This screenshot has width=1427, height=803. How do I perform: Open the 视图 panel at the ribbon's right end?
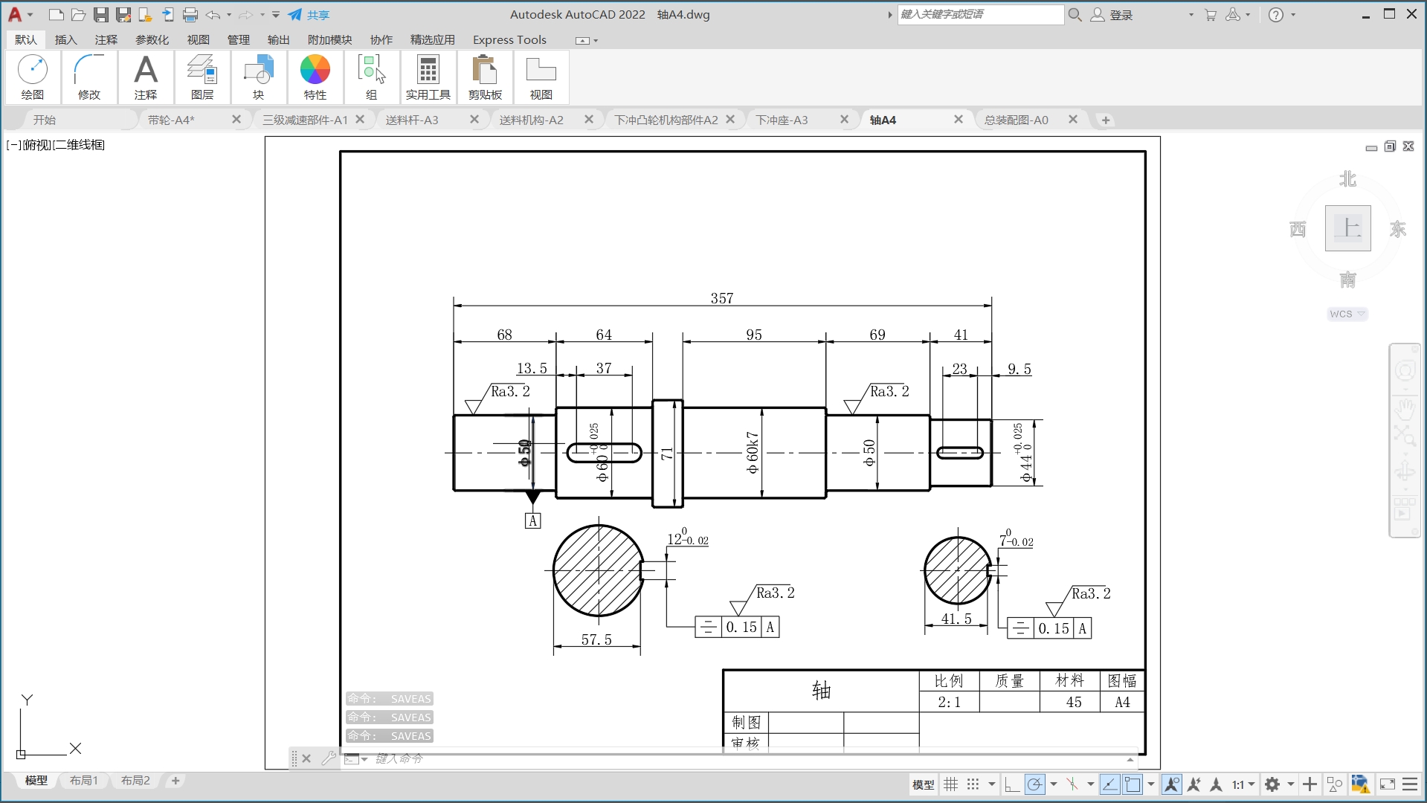[x=541, y=77]
